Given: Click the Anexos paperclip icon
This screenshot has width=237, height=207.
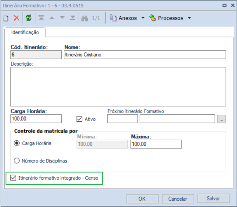Looking at the screenshot, I should pos(113,18).
